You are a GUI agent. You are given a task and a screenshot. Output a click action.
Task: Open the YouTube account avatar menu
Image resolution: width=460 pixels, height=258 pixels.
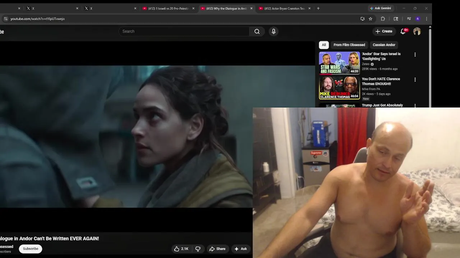(417, 32)
